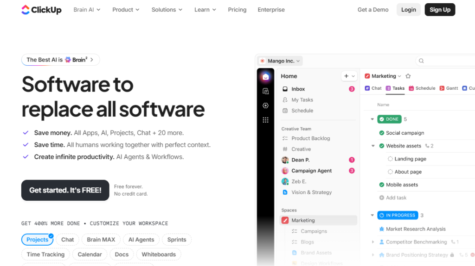Collapse the Website assets subtasks arrow

tap(373, 146)
